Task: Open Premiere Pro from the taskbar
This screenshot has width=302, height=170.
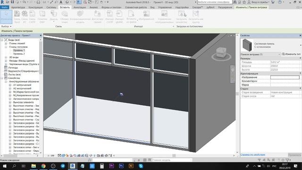Action: click(111, 166)
